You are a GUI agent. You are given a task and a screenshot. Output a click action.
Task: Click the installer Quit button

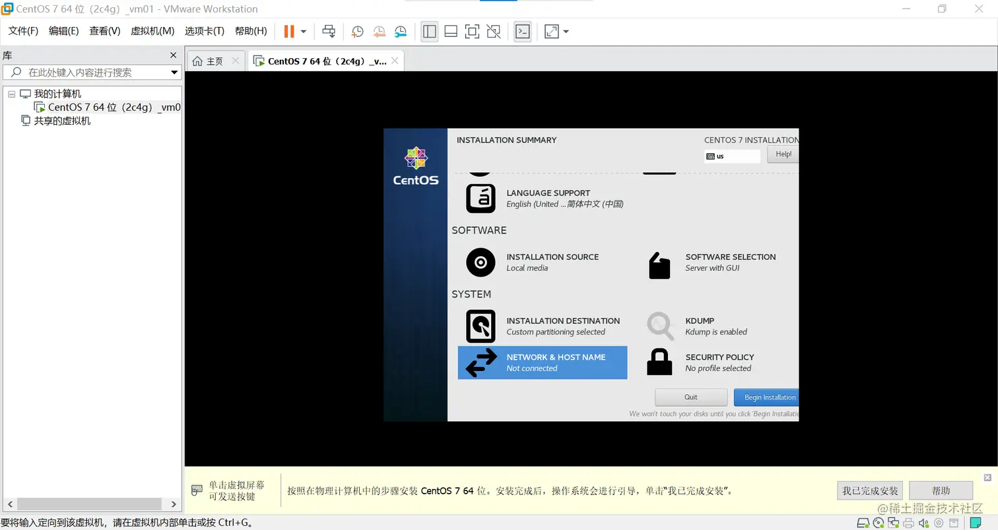coord(690,397)
